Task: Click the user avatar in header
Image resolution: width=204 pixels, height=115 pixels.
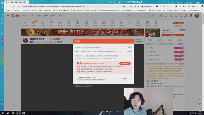Action: click(x=197, y=15)
